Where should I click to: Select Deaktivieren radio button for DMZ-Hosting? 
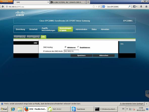point(78,47)
